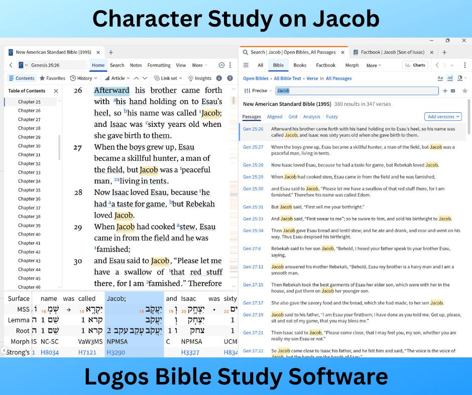Toggle the Contents pane button
Viewport: 472px width, 395px height.
(22, 78)
